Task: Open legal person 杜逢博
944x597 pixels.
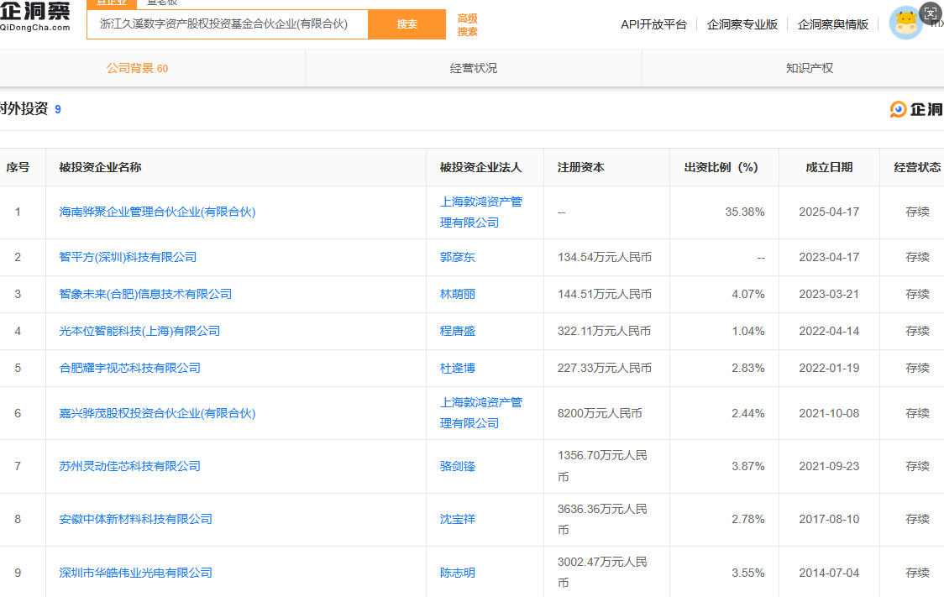Action: [x=458, y=368]
